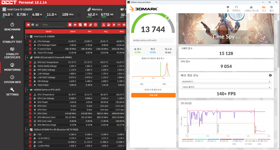Toggle voltage filter (battery icon) in OCCT
Viewport: 280px width, 150px height.
click(109, 25)
